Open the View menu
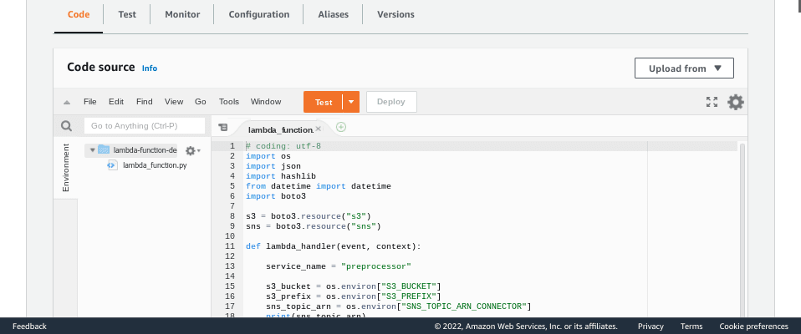 (x=174, y=102)
